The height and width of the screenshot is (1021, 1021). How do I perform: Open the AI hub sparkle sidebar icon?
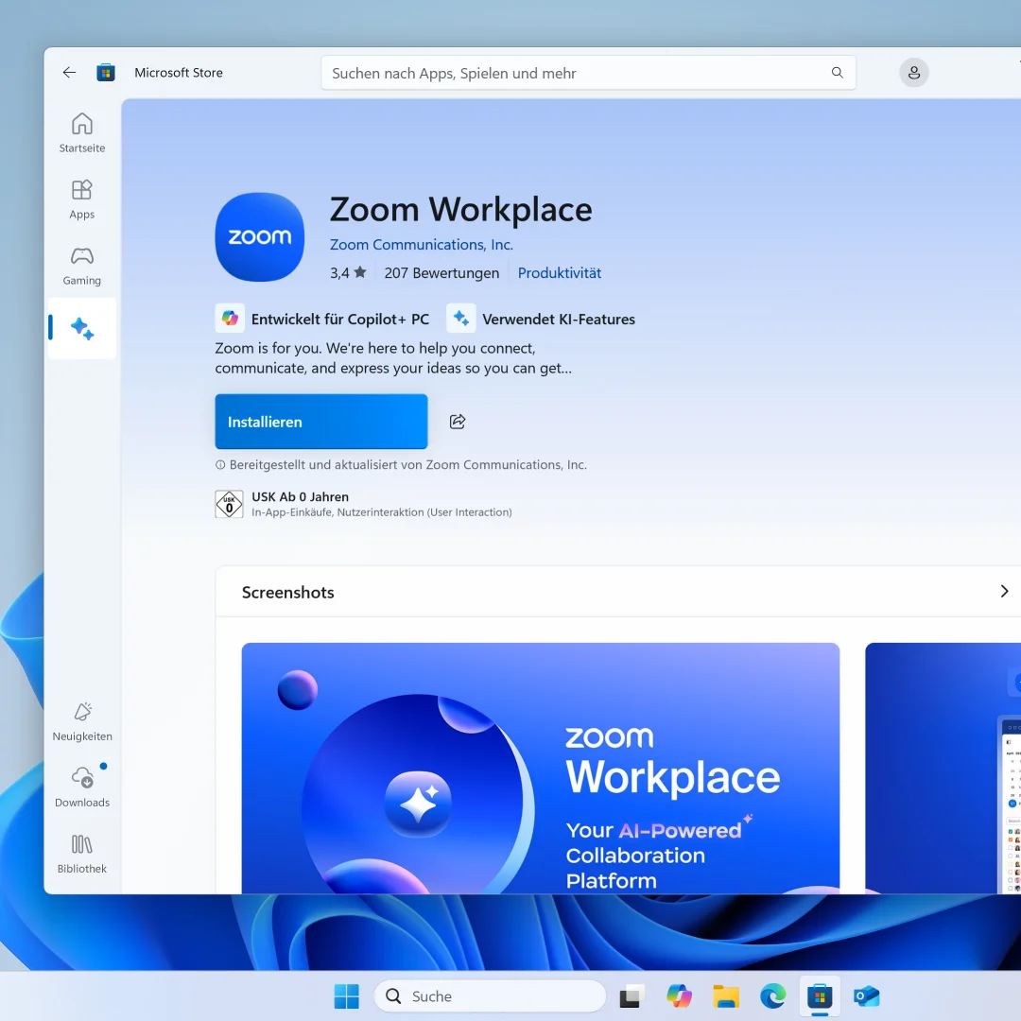(82, 329)
